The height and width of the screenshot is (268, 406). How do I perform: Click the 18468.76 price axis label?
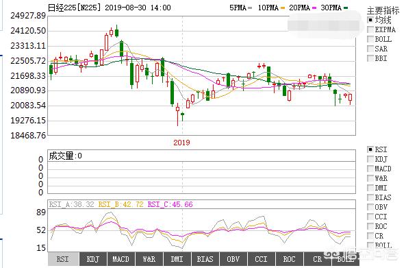click(x=28, y=135)
